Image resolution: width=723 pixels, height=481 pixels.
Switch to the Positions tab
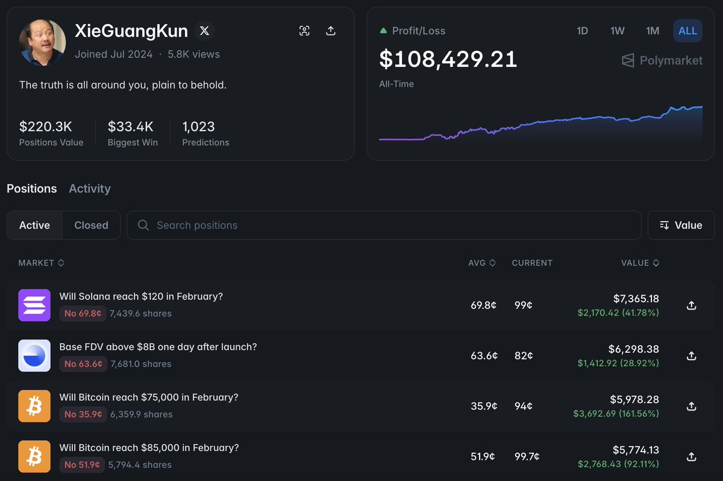click(x=32, y=188)
